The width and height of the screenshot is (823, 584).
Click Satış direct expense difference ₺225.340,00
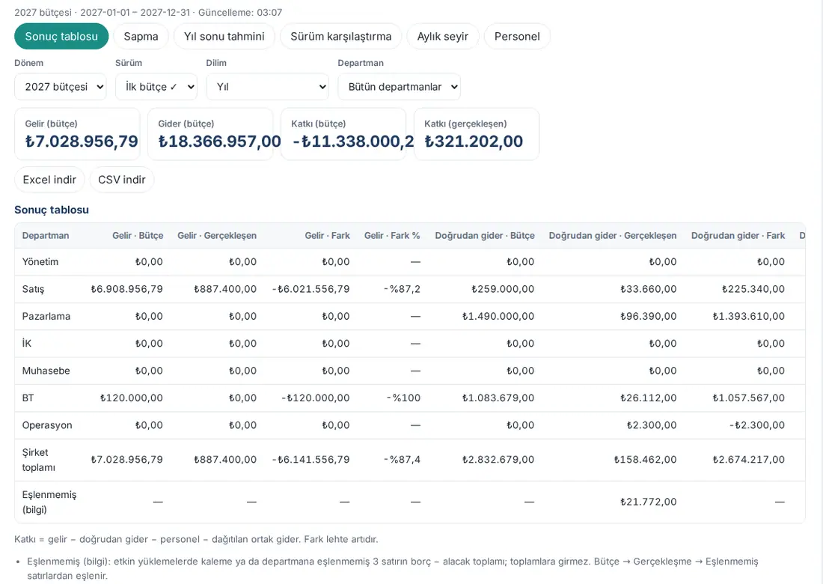point(753,289)
